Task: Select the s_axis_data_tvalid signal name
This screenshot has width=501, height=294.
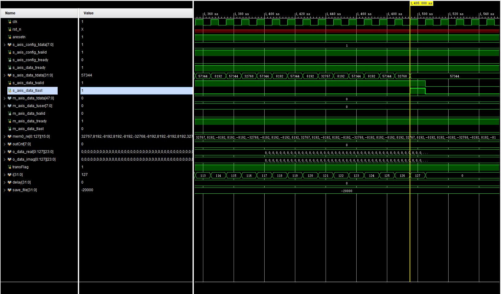Action: pos(28,83)
